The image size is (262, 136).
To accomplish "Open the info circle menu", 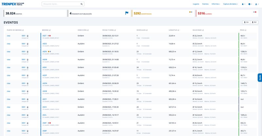I will click(250, 4).
